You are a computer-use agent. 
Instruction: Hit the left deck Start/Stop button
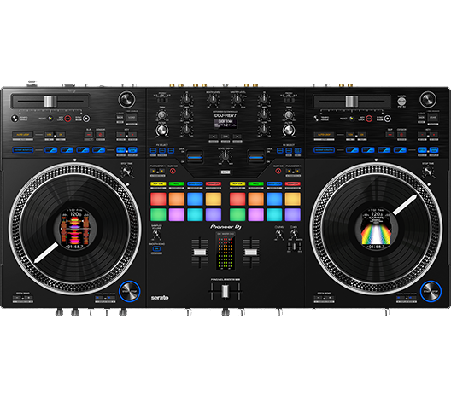(x=130, y=291)
